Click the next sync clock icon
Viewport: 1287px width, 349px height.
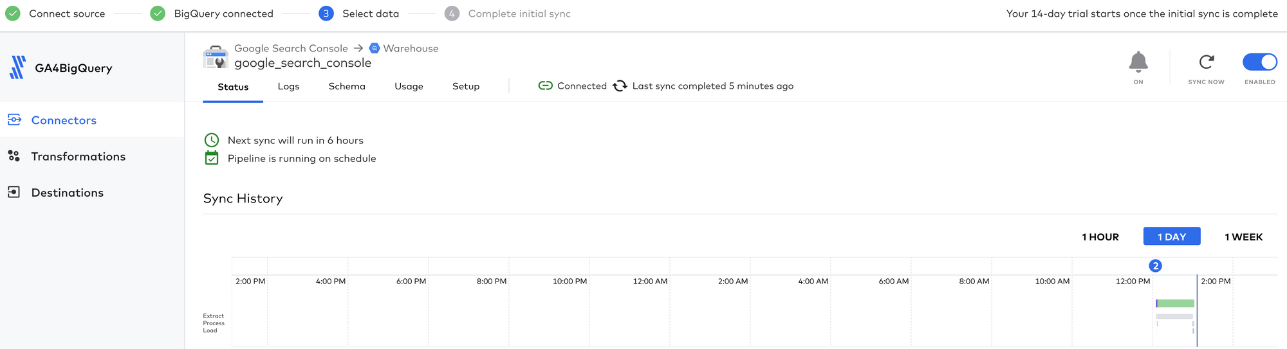[212, 140]
